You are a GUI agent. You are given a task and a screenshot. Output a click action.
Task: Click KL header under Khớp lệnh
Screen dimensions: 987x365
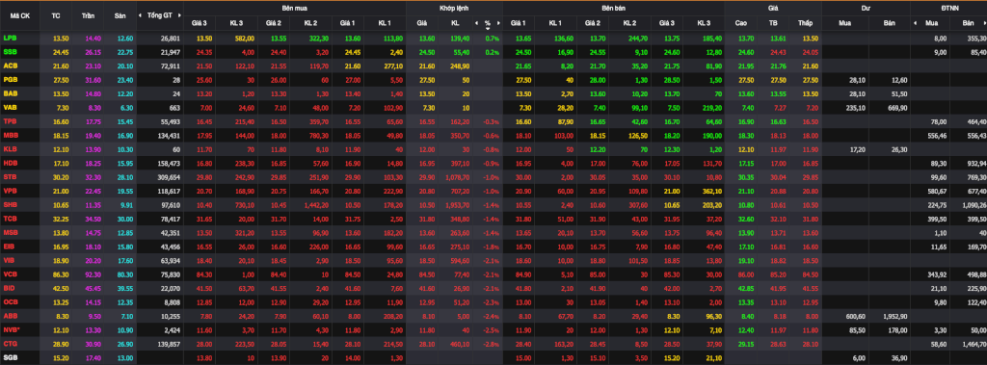(455, 23)
